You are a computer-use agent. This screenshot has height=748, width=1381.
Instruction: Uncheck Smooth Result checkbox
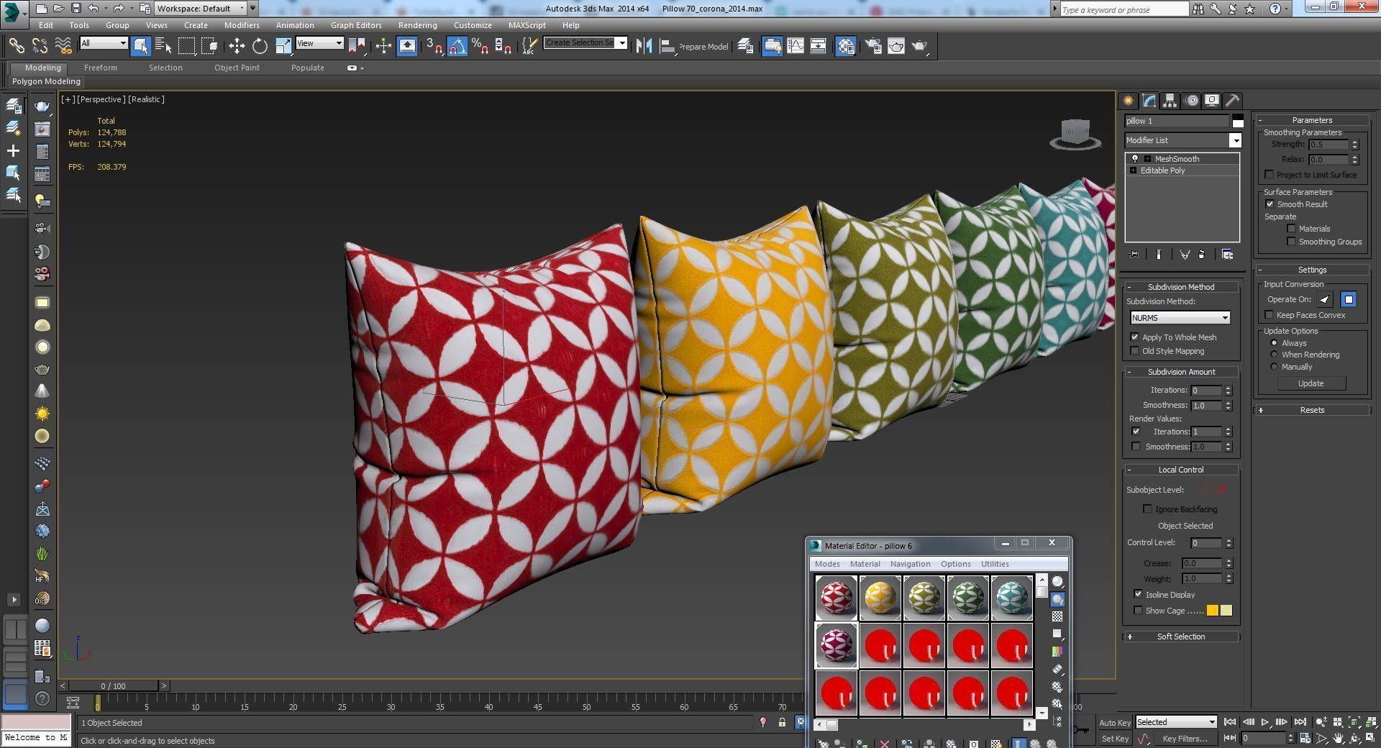(1270, 204)
